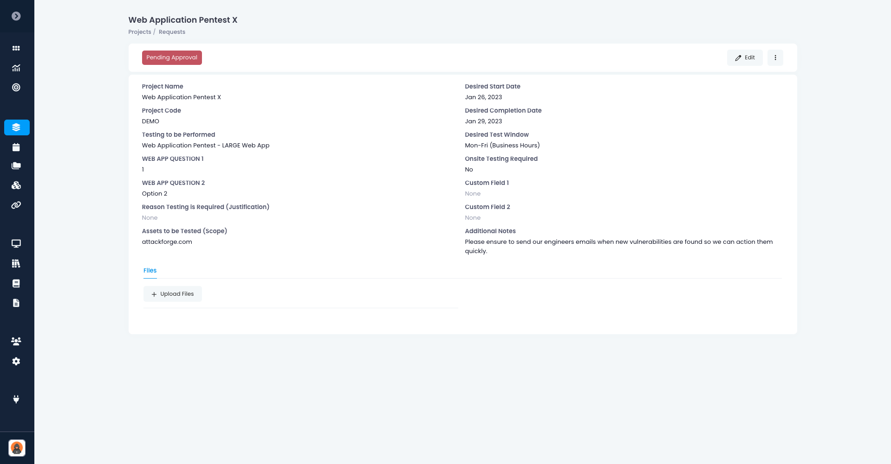Go to Requests breadcrumb link
This screenshot has width=891, height=464.
(x=172, y=32)
